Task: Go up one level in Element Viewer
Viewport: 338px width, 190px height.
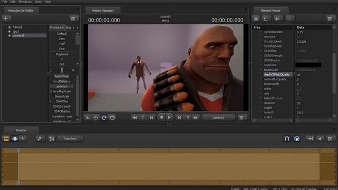Action: 266,19
